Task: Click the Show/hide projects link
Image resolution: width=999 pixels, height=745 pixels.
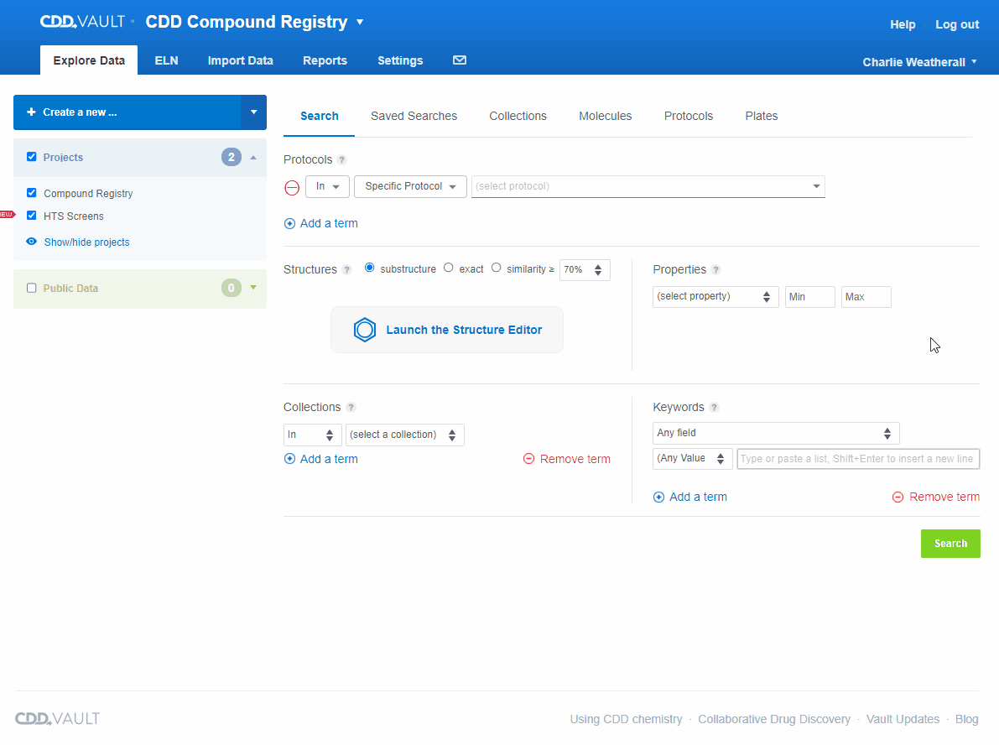Action: coord(86,242)
